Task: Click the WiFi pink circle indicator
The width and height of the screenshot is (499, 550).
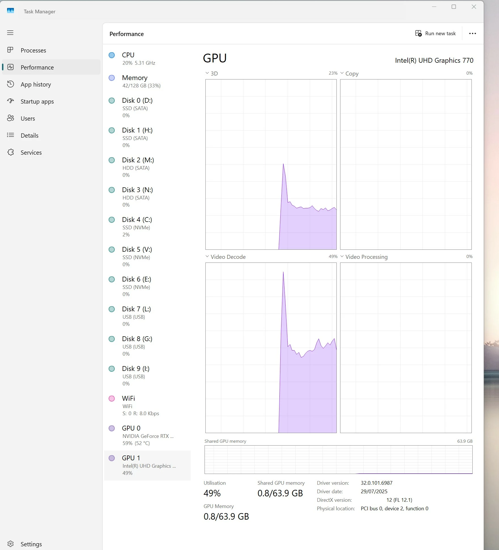Action: 112,398
